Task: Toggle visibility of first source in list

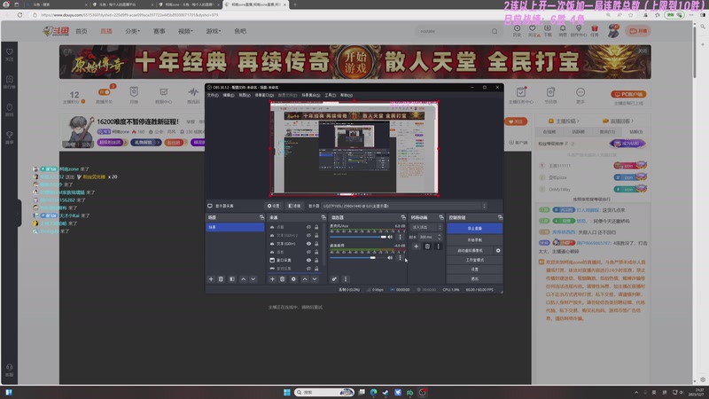Action: point(308,227)
